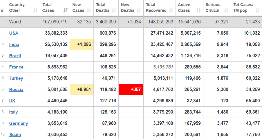This screenshot has width=262, height=139.
Task: Select Germany total deaths '87,960'
Action: pos(109,123)
